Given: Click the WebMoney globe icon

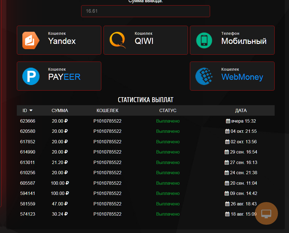Looking at the screenshot, I should [x=204, y=76].
